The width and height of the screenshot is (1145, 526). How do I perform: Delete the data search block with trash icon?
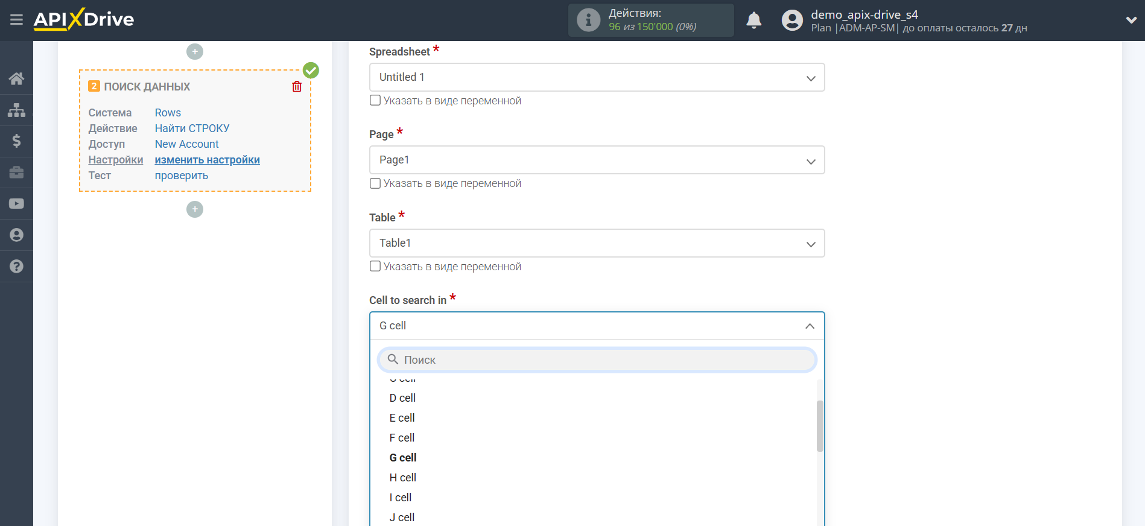(x=297, y=86)
